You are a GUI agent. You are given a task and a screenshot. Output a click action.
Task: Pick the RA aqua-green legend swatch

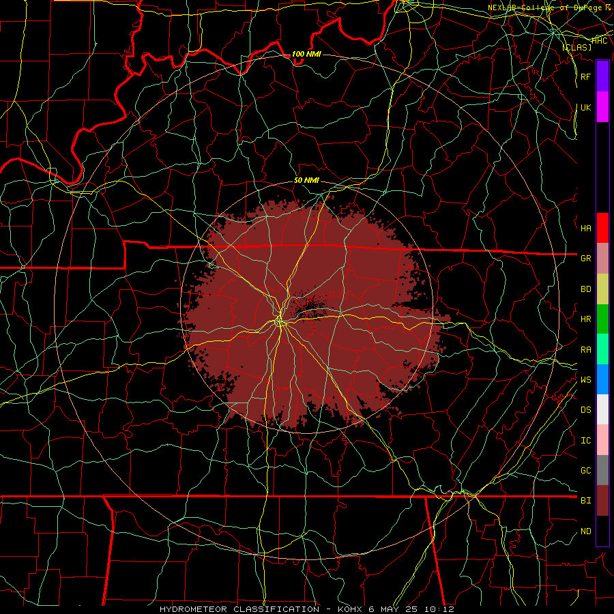(x=602, y=349)
